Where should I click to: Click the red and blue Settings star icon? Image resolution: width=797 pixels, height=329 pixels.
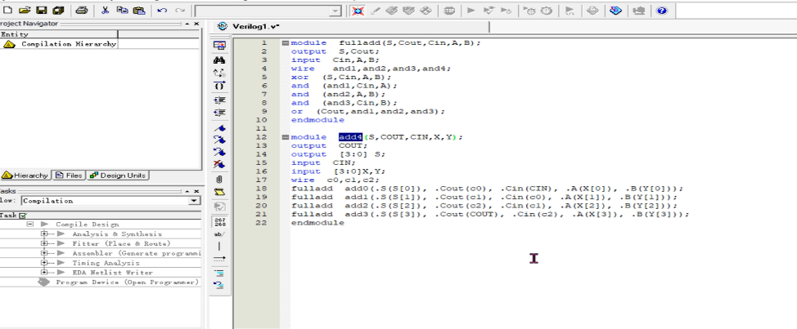(358, 10)
